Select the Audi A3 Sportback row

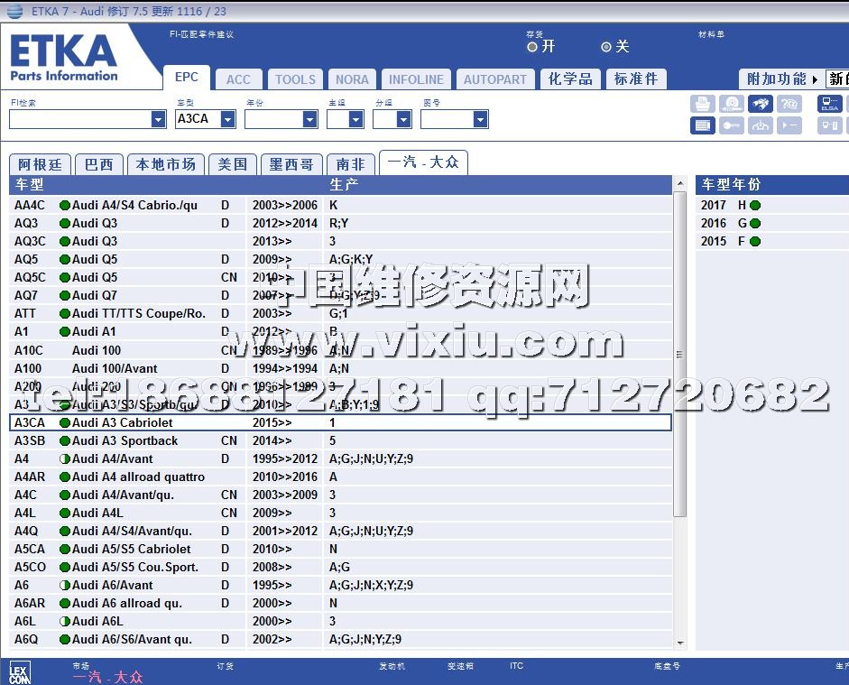[x=125, y=440]
